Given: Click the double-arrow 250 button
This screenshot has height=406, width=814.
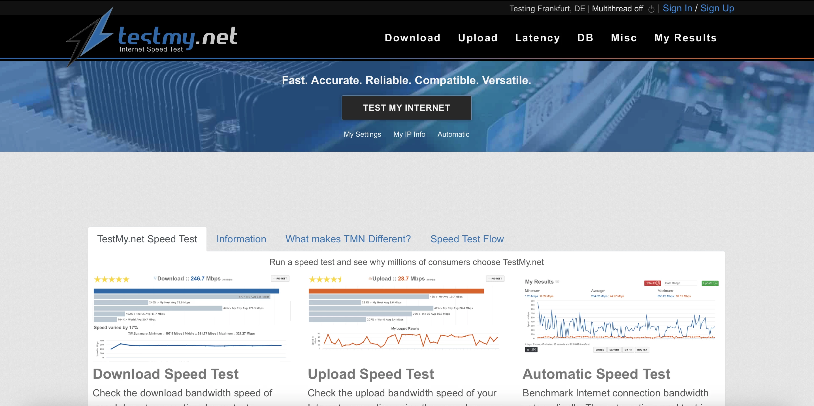Looking at the screenshot, I should pyautogui.click(x=531, y=349).
